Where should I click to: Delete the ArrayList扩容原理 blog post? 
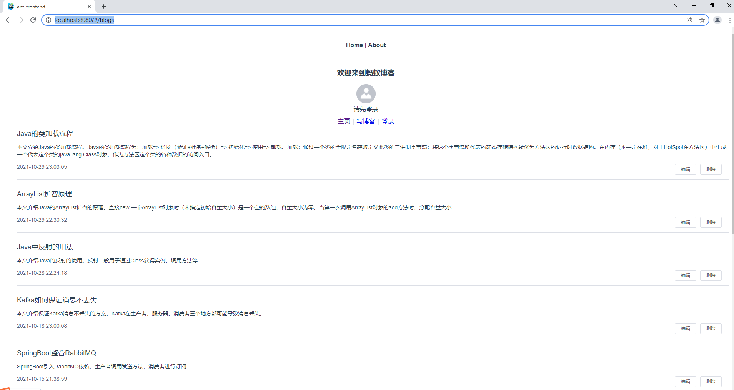pyautogui.click(x=711, y=222)
